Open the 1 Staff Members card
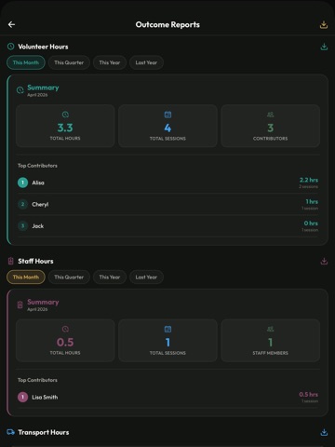 (x=271, y=340)
